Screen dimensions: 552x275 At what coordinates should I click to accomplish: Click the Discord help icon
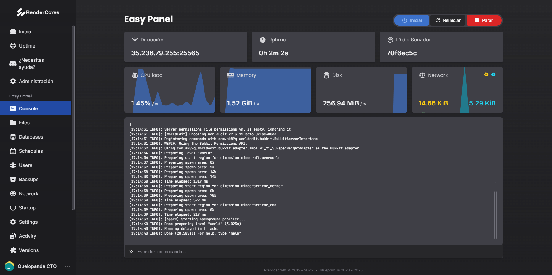13,64
